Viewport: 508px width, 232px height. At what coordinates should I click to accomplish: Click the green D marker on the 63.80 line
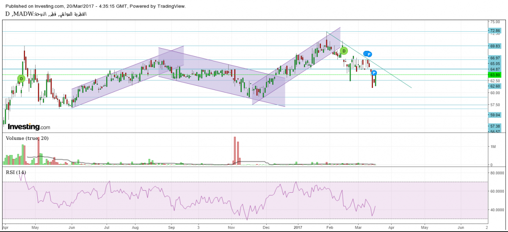click(x=21, y=79)
